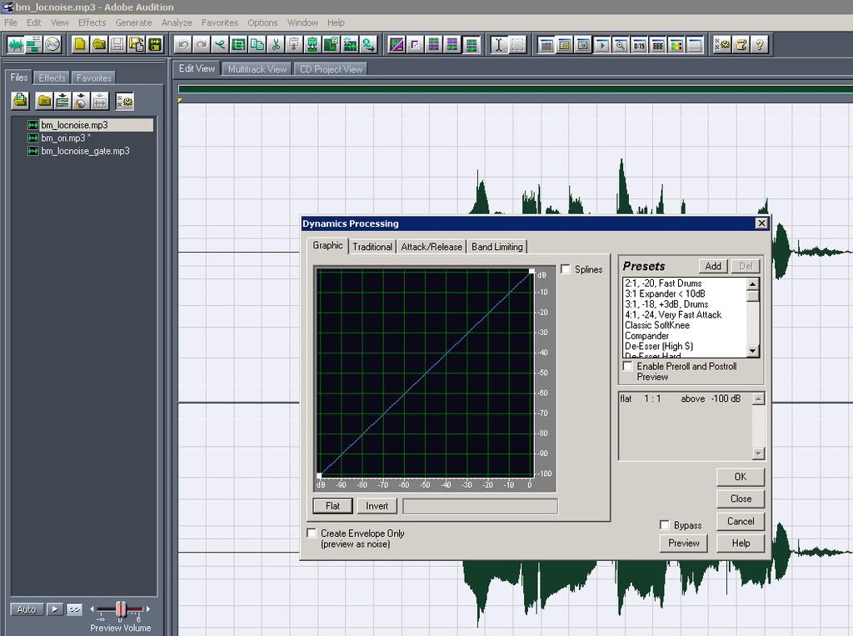853x636 pixels.
Task: Open CD Project View disc icon
Action: pos(52,45)
